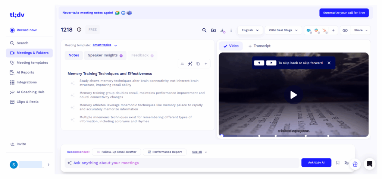382x179 pixels.
Task: Click skip forward arrow key hint
Action: [271, 63]
